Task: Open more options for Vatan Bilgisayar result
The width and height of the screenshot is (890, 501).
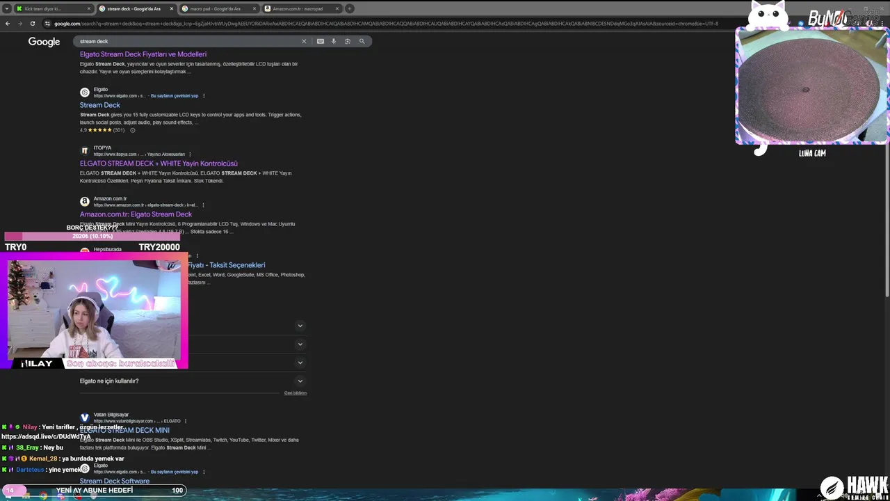Action: click(x=185, y=421)
